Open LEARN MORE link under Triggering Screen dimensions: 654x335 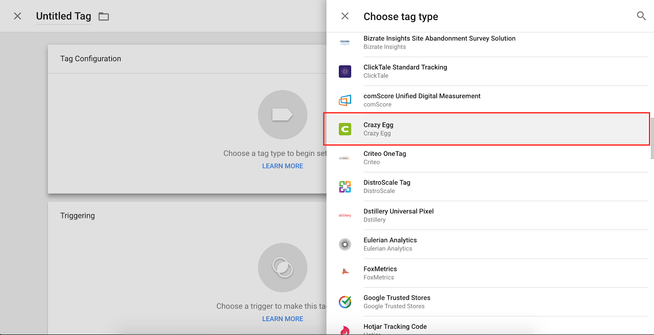click(x=282, y=319)
